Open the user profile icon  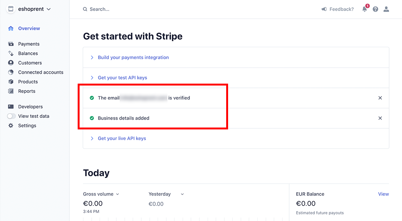[x=386, y=9]
